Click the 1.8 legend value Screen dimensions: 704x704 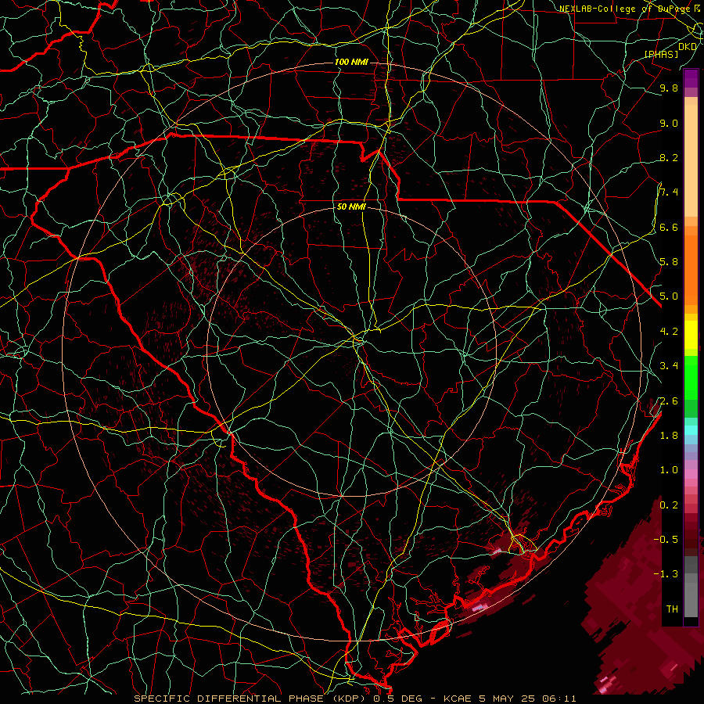click(669, 435)
